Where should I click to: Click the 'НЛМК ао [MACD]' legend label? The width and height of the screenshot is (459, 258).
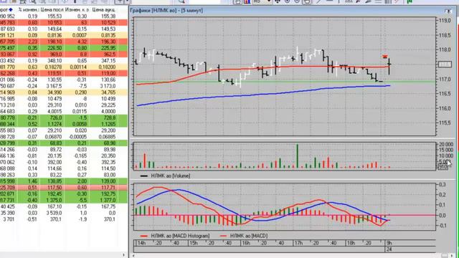point(249,236)
